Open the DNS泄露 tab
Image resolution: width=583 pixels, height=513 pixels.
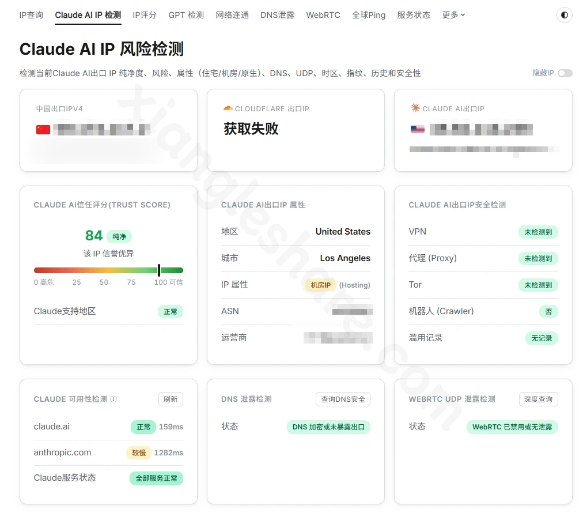coord(277,15)
